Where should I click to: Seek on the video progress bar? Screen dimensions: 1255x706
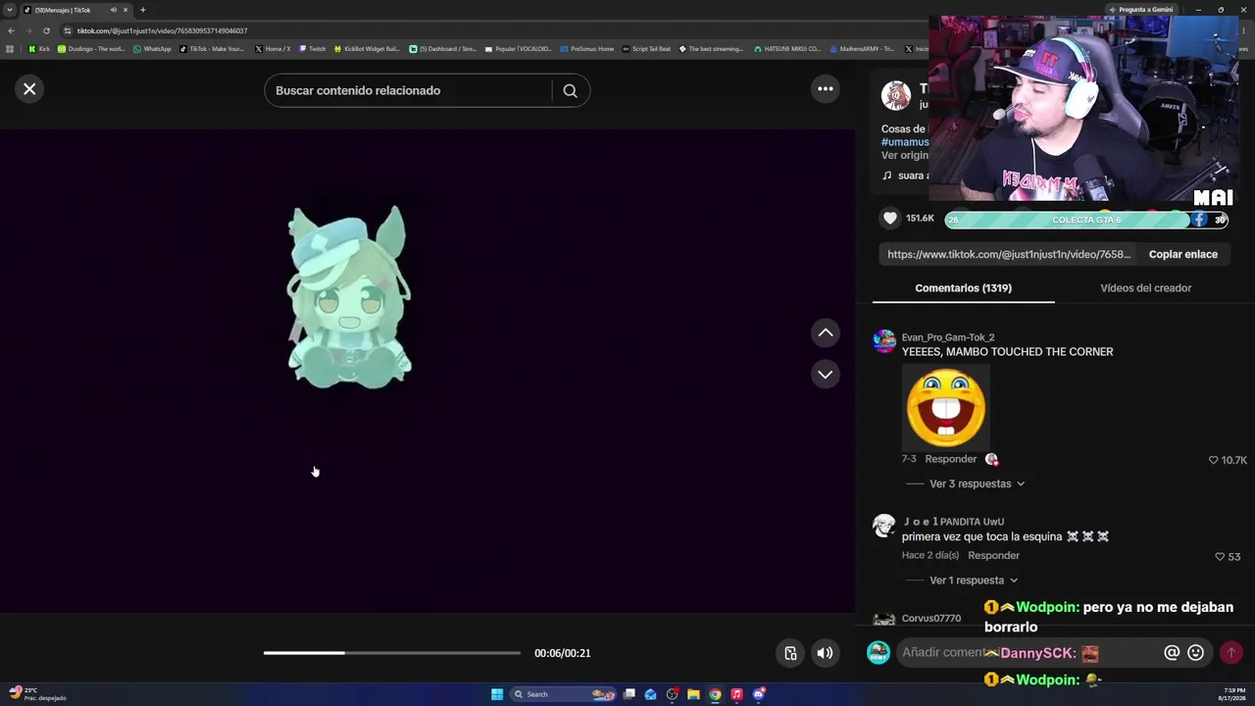[x=392, y=653]
